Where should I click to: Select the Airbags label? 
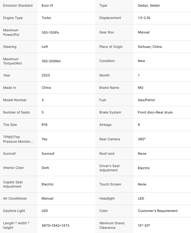click(x=105, y=125)
